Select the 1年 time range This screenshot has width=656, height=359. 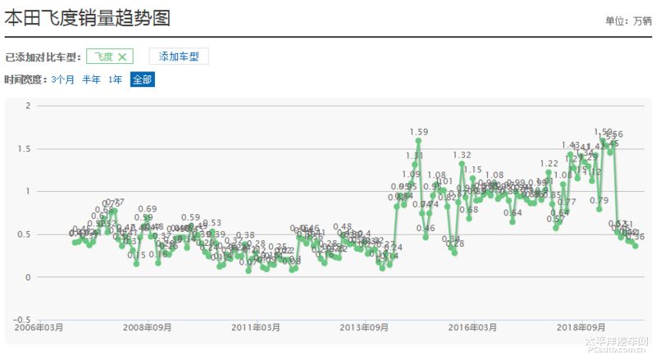115,80
